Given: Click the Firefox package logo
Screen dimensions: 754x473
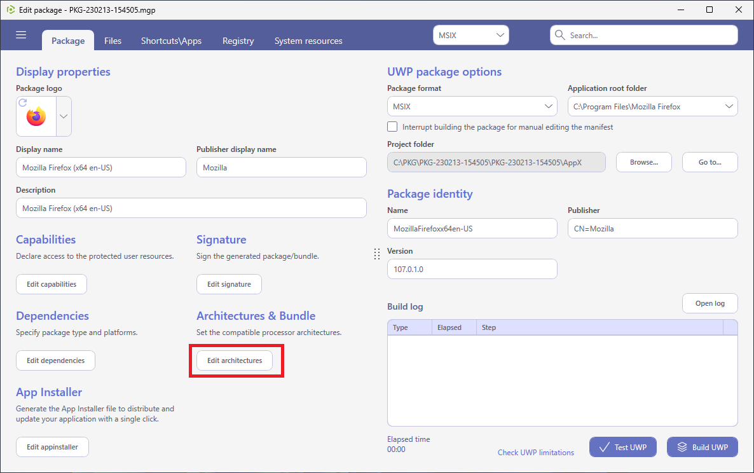Looking at the screenshot, I should [36, 117].
